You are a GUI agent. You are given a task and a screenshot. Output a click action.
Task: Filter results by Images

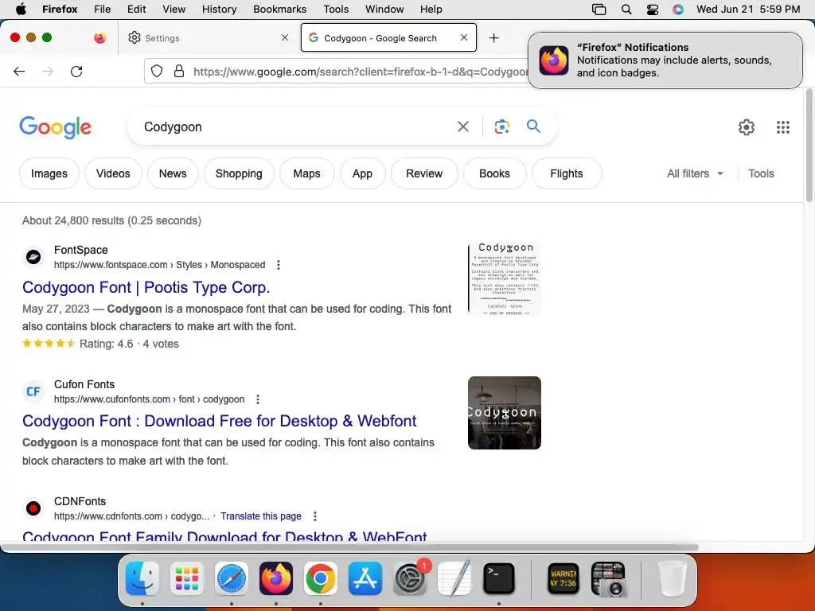click(49, 173)
